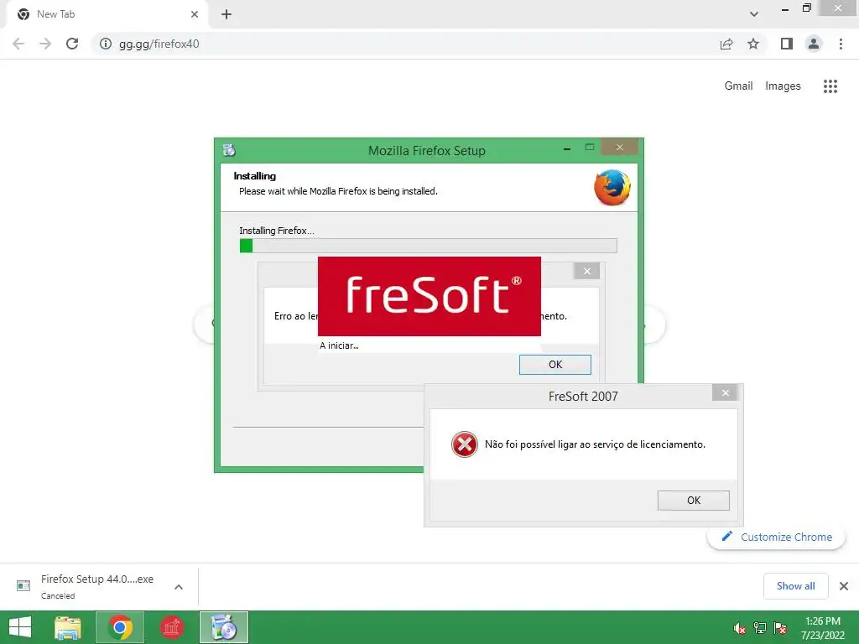Click Customize Chrome button
The width and height of the screenshot is (859, 644).
[x=776, y=538]
